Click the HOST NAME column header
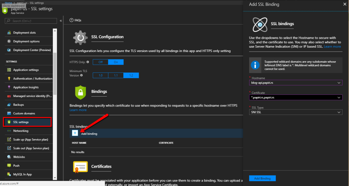Image resolution: width=349 pixels, height=186 pixels. point(79,143)
